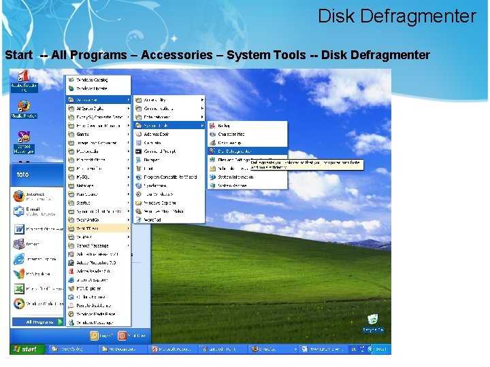The image size is (490, 367).
Task: Open Outlook Express from programs list
Action: point(99,297)
